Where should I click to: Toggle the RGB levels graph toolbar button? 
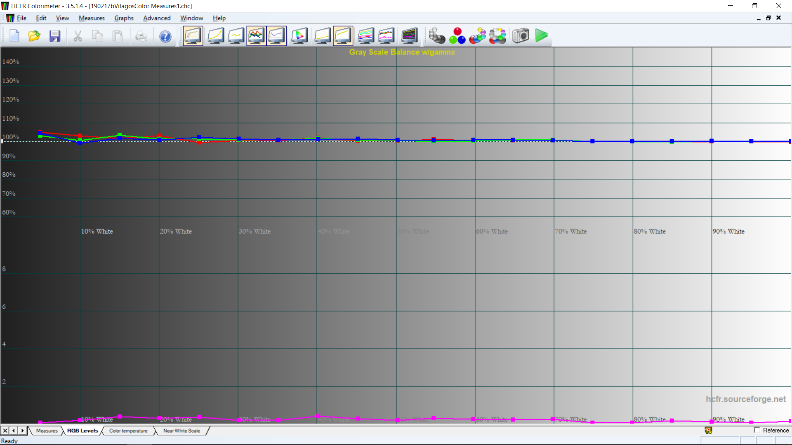[x=256, y=36]
